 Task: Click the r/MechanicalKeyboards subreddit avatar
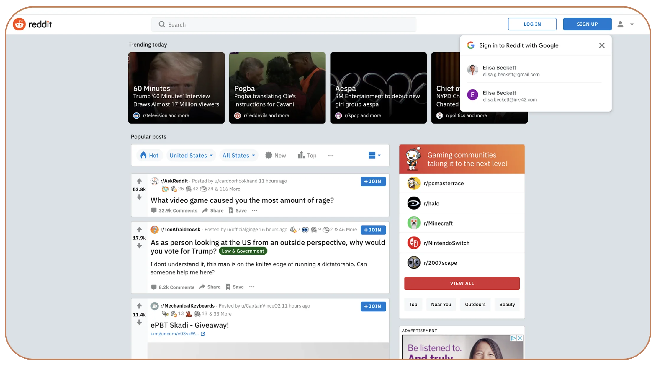point(155,306)
